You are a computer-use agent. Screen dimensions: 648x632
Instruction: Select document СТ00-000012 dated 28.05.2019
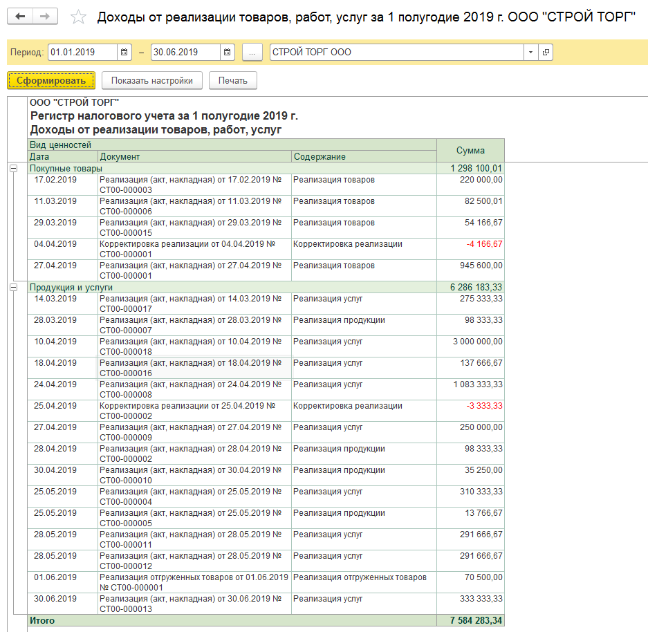point(194,561)
